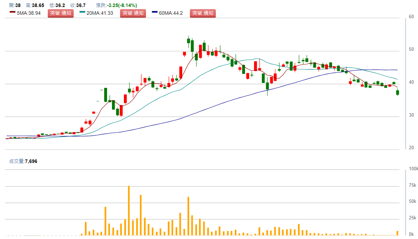Click the teal 20MA legend line

[x=82, y=13]
